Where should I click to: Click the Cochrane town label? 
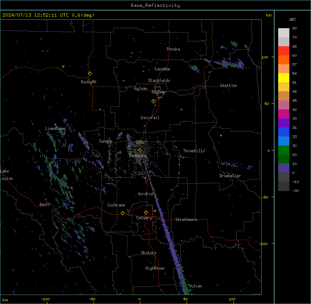coord(116,205)
